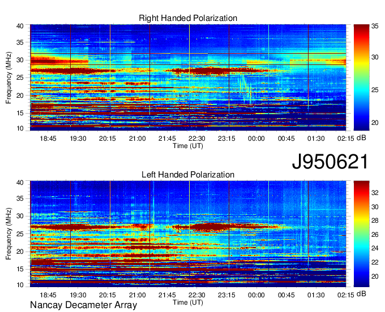Click the '01:30' tick in the bottom plot
385x312 pixels.
click(316, 295)
